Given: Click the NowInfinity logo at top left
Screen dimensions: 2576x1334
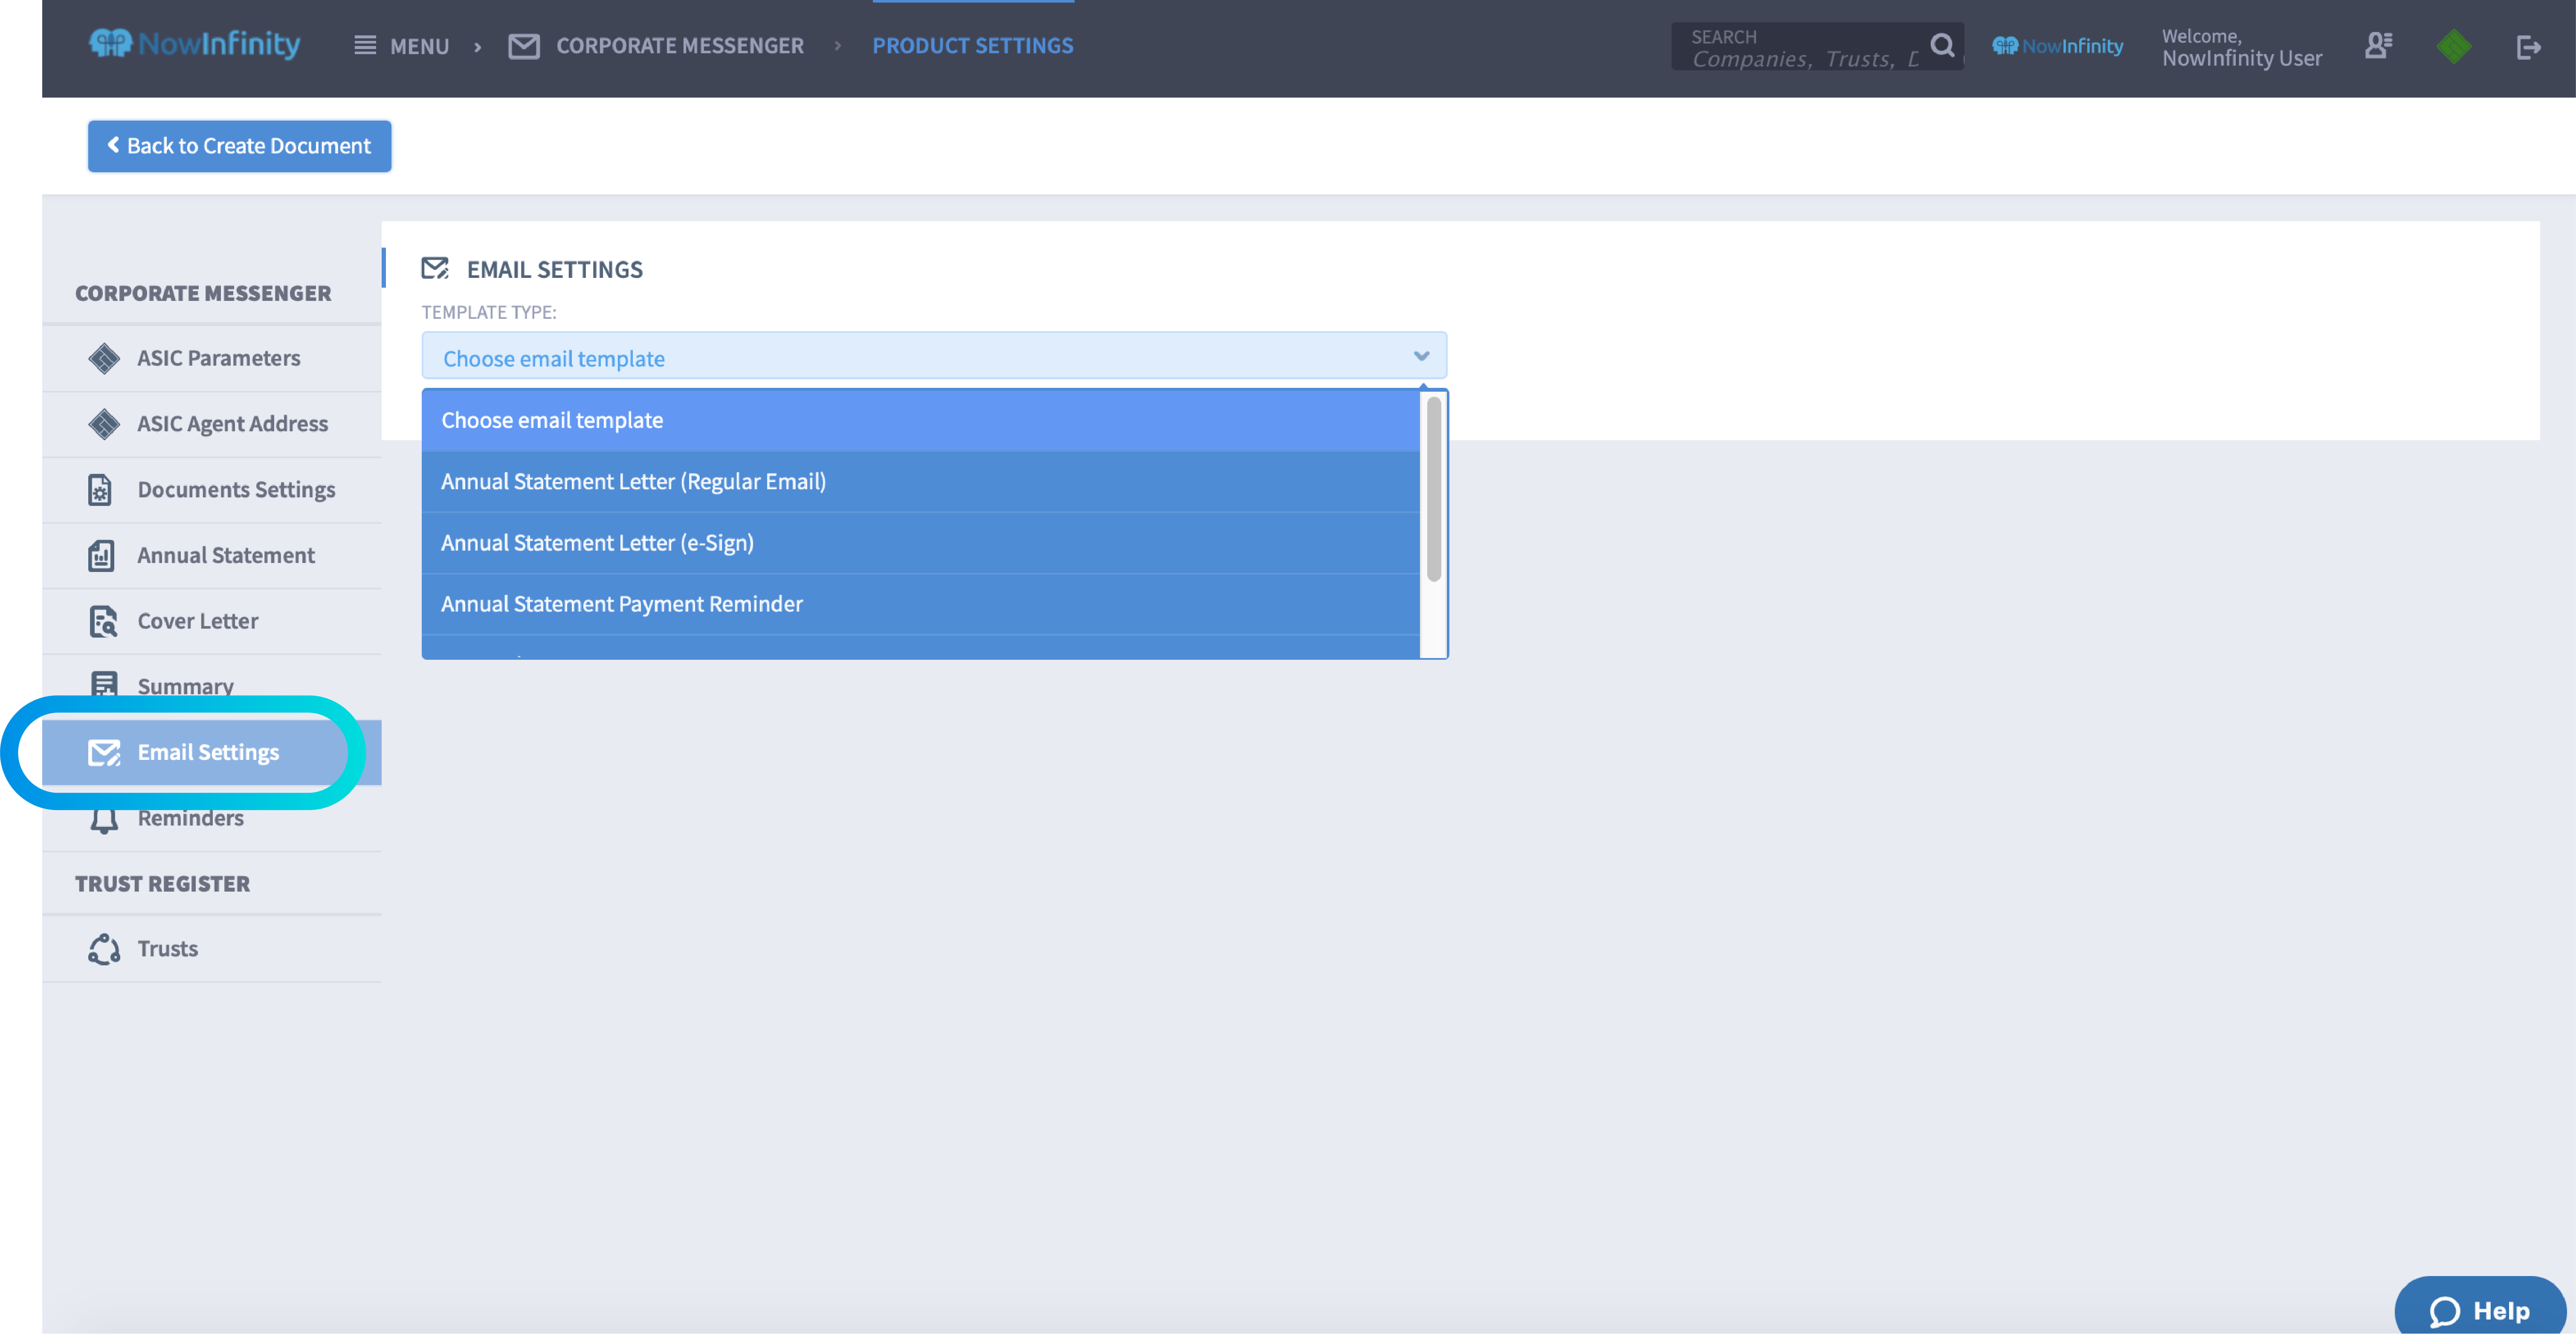Looking at the screenshot, I should click(x=195, y=44).
